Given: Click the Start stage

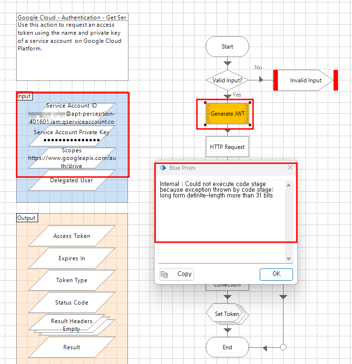Looking at the screenshot, I should (x=227, y=47).
